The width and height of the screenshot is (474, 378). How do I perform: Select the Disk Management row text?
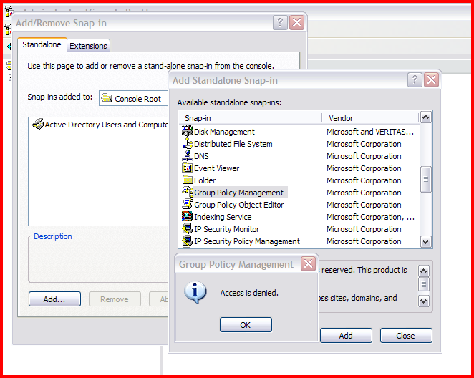[224, 132]
